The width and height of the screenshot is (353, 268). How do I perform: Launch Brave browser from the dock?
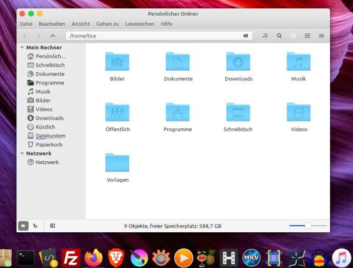(x=116, y=258)
